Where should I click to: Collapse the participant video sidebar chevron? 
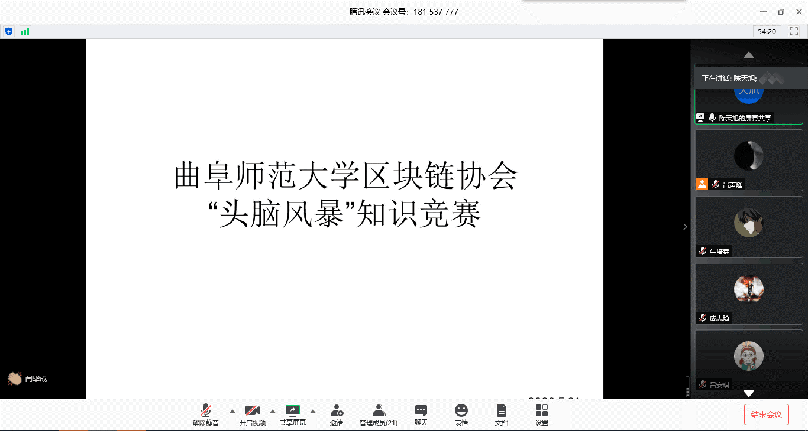point(685,227)
